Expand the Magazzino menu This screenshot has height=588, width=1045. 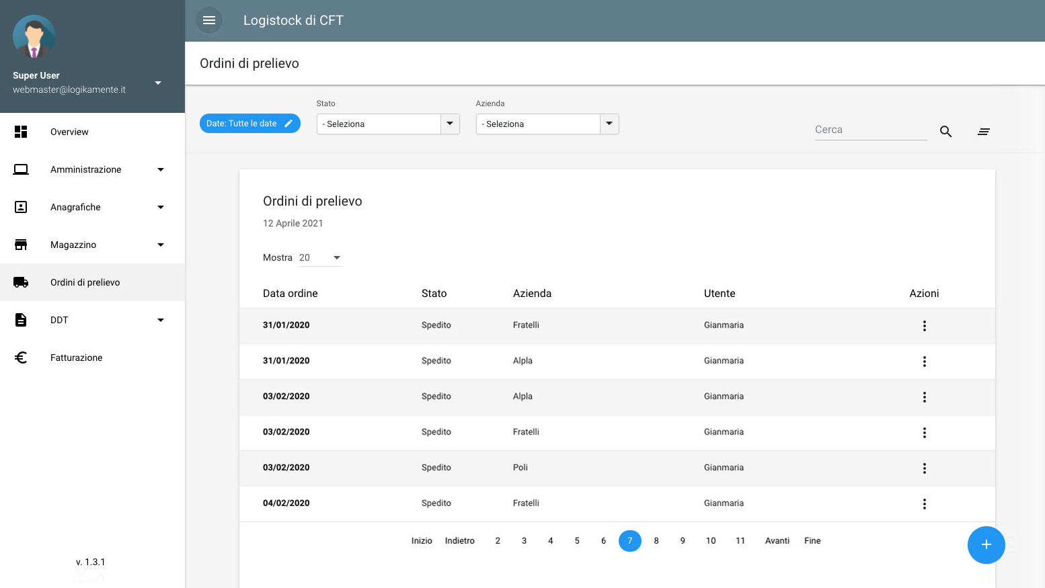coord(93,245)
